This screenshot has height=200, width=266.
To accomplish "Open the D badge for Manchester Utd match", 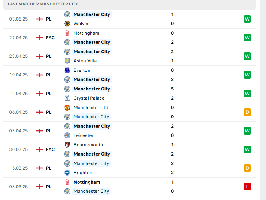I will 247,112.
